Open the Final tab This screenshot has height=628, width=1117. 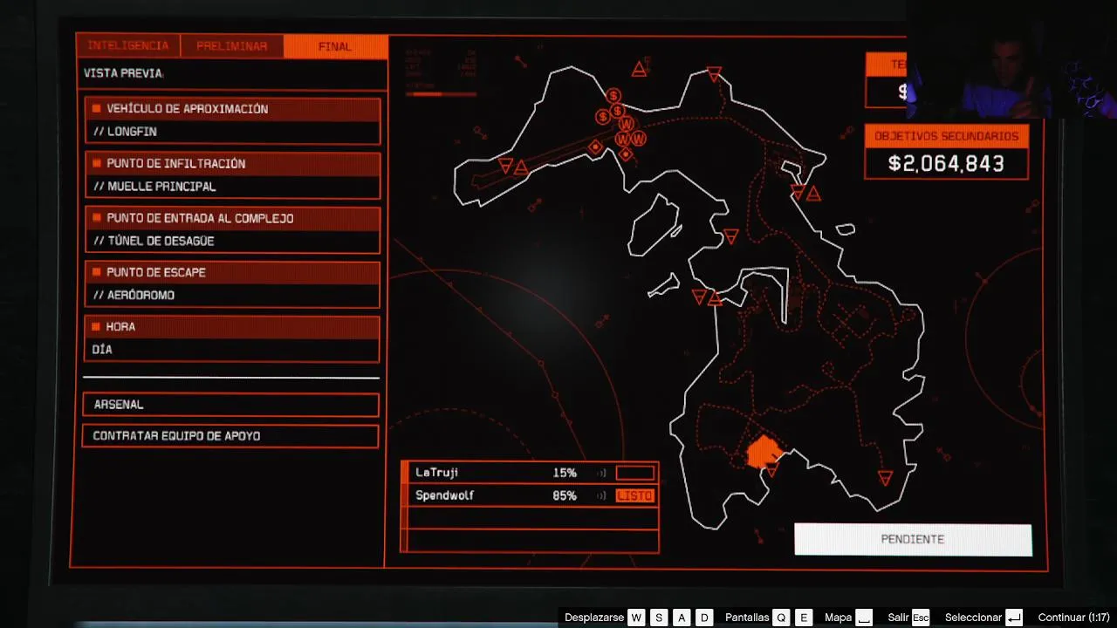[x=335, y=46]
